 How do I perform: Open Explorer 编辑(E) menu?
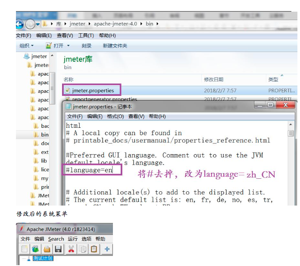tap(44, 35)
